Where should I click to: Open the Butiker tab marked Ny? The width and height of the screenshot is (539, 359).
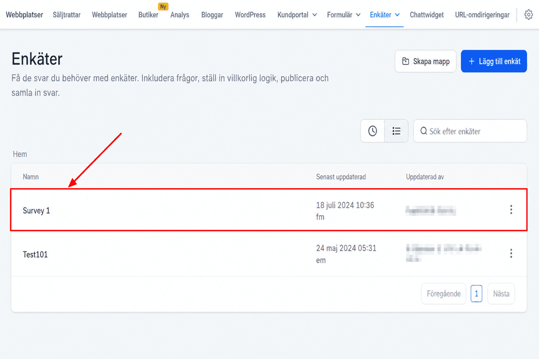(x=148, y=15)
